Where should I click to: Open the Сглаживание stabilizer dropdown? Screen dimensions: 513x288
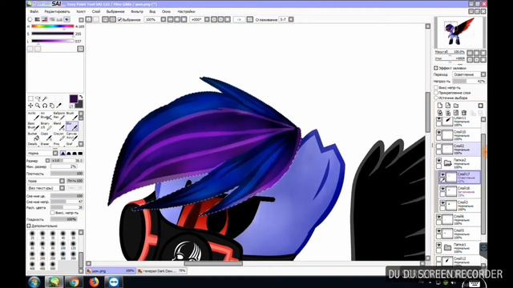[x=291, y=19]
